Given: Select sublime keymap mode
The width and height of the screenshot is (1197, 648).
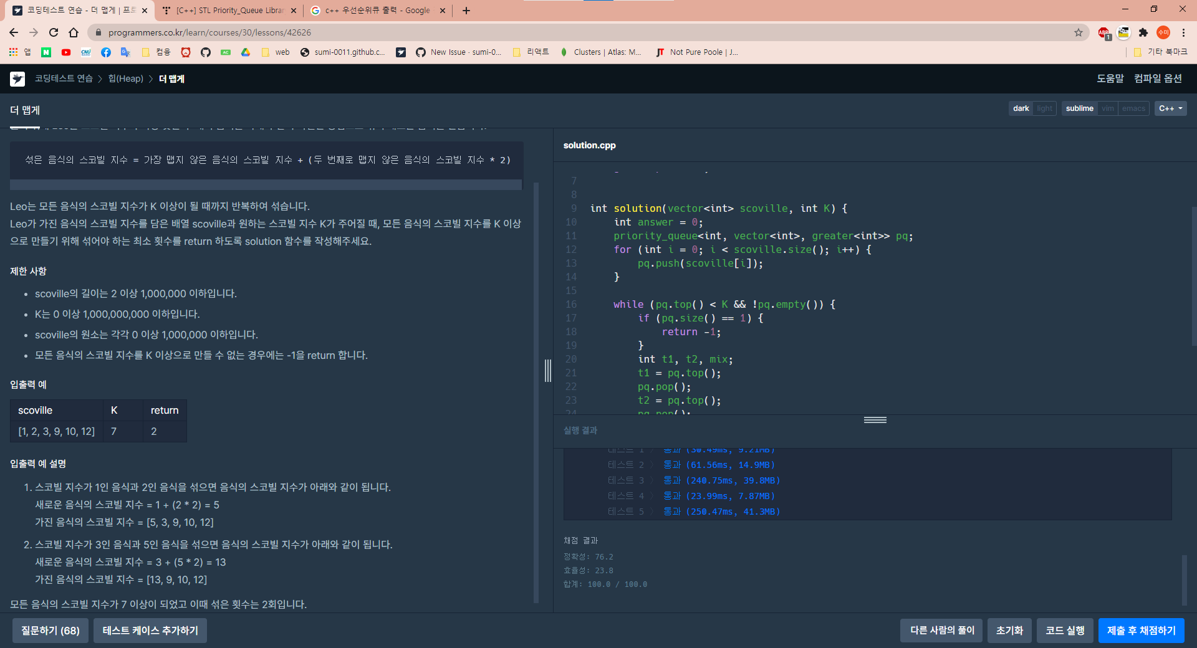Looking at the screenshot, I should click(1080, 108).
